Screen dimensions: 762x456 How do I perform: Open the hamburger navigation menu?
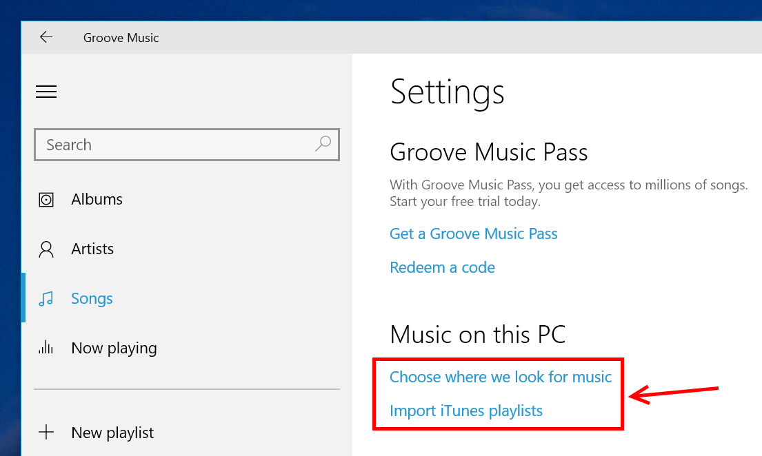[x=46, y=92]
